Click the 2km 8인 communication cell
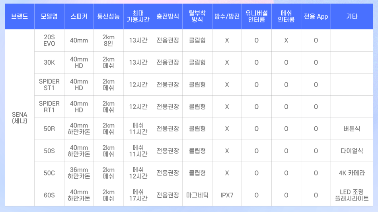The height and width of the screenshot is (212, 378). pyautogui.click(x=108, y=40)
